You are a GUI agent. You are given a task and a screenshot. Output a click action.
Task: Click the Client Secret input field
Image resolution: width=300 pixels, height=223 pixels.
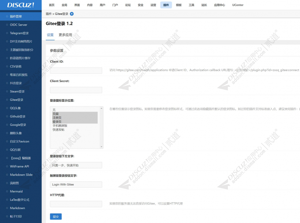[x=76, y=90]
